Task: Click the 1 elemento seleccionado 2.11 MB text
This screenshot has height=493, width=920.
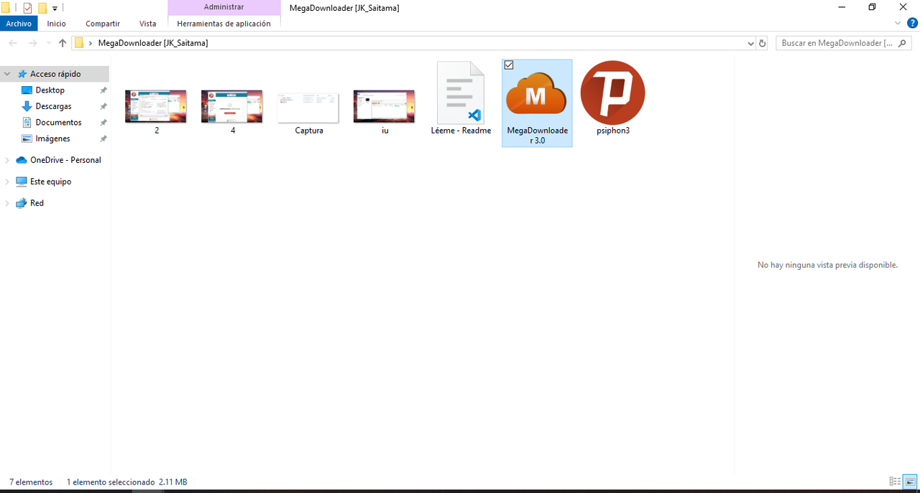Action: (x=127, y=482)
